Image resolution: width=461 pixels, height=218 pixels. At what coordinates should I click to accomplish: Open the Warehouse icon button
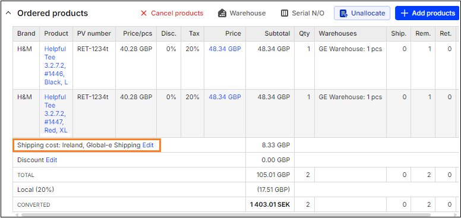(x=222, y=13)
